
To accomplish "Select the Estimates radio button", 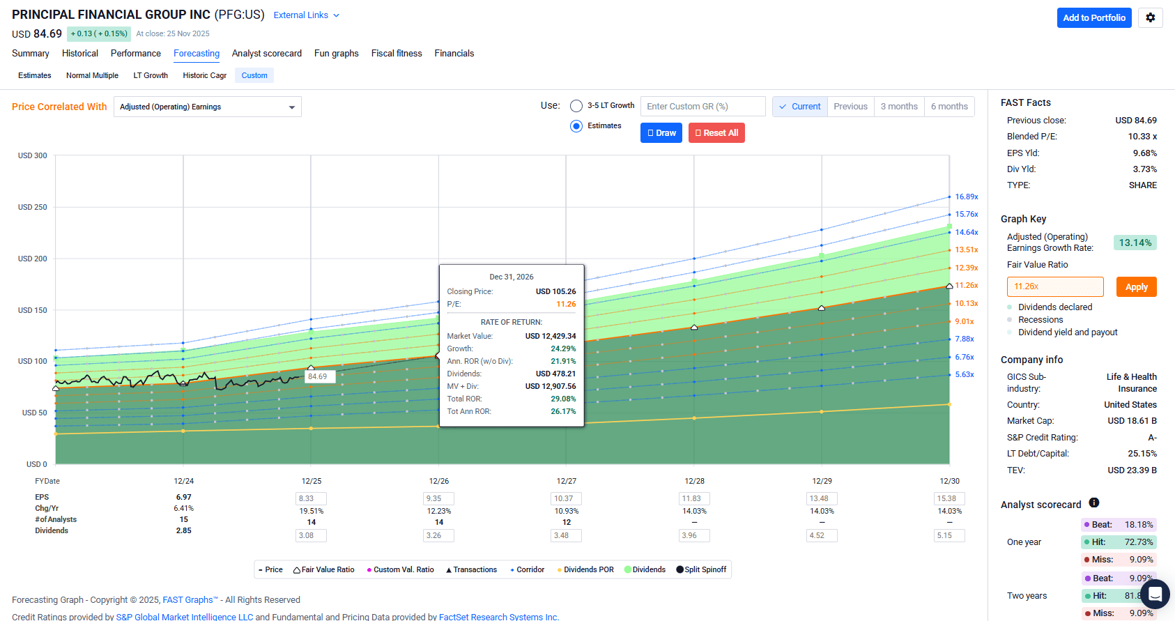I will point(576,126).
